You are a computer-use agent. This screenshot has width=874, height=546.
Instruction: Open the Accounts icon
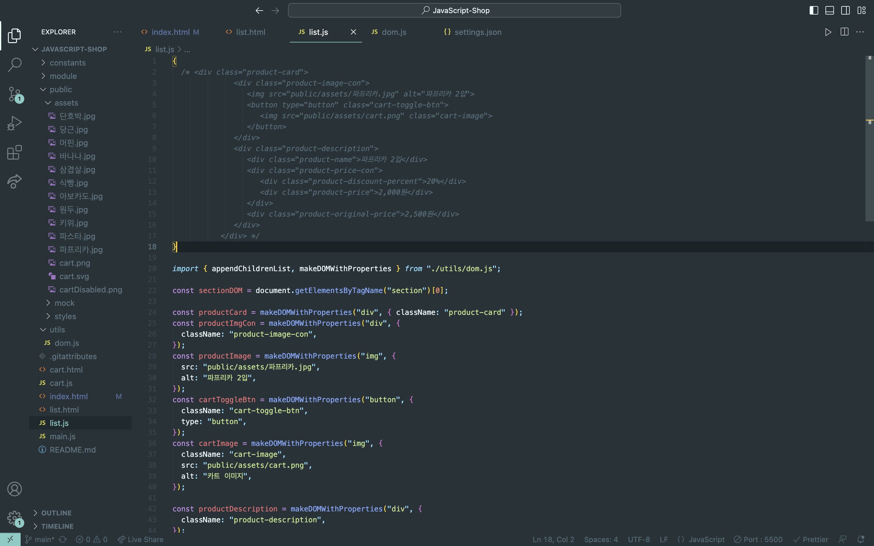tap(15, 489)
